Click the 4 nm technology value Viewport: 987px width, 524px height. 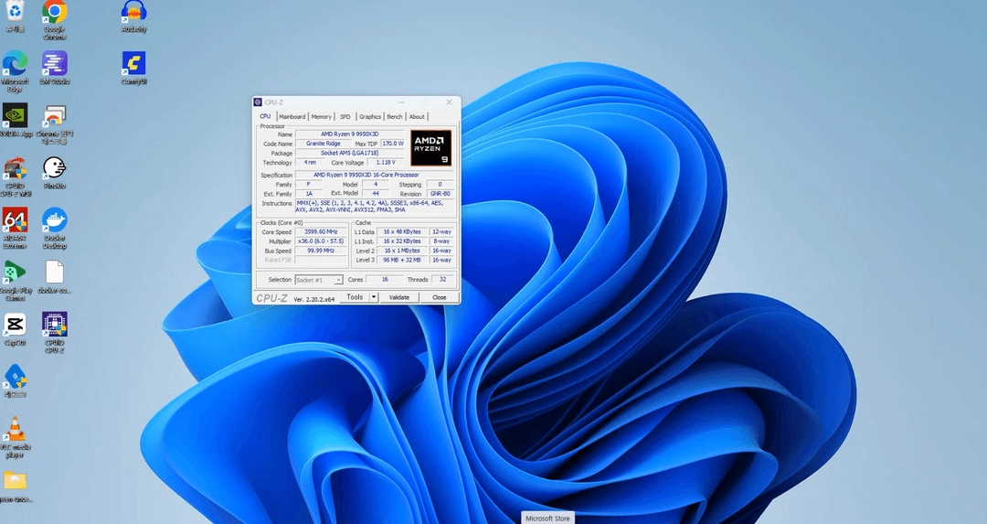coord(311,163)
